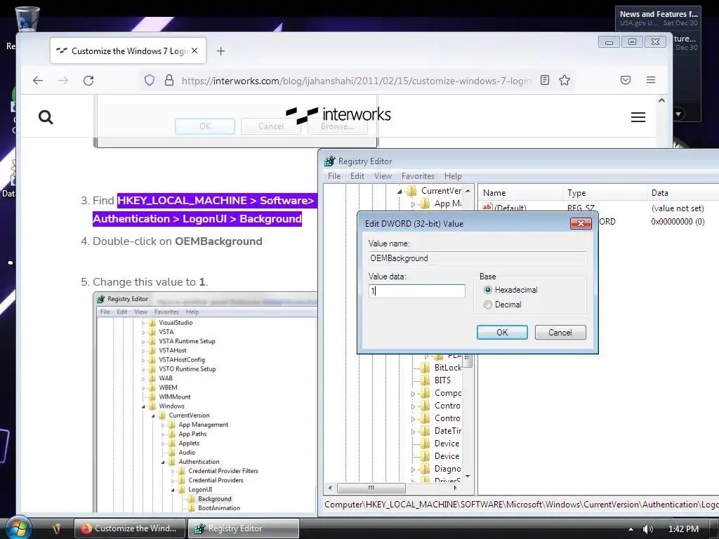Open the Registry Editor Help menu
Viewport: 719px width, 539px height.
[x=453, y=176]
